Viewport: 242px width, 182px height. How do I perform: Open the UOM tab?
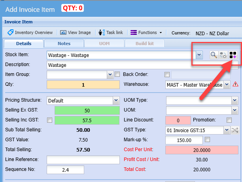point(104,44)
